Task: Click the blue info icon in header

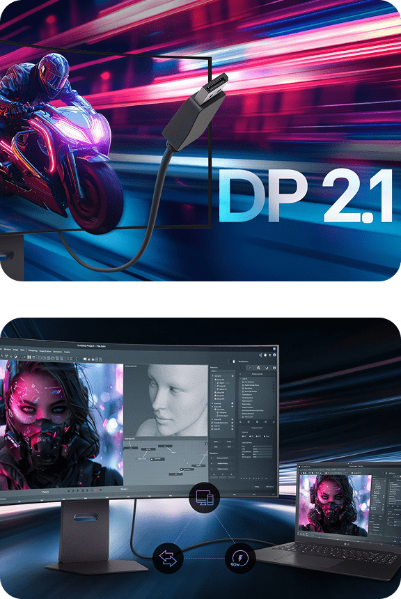Action: pyautogui.click(x=274, y=355)
